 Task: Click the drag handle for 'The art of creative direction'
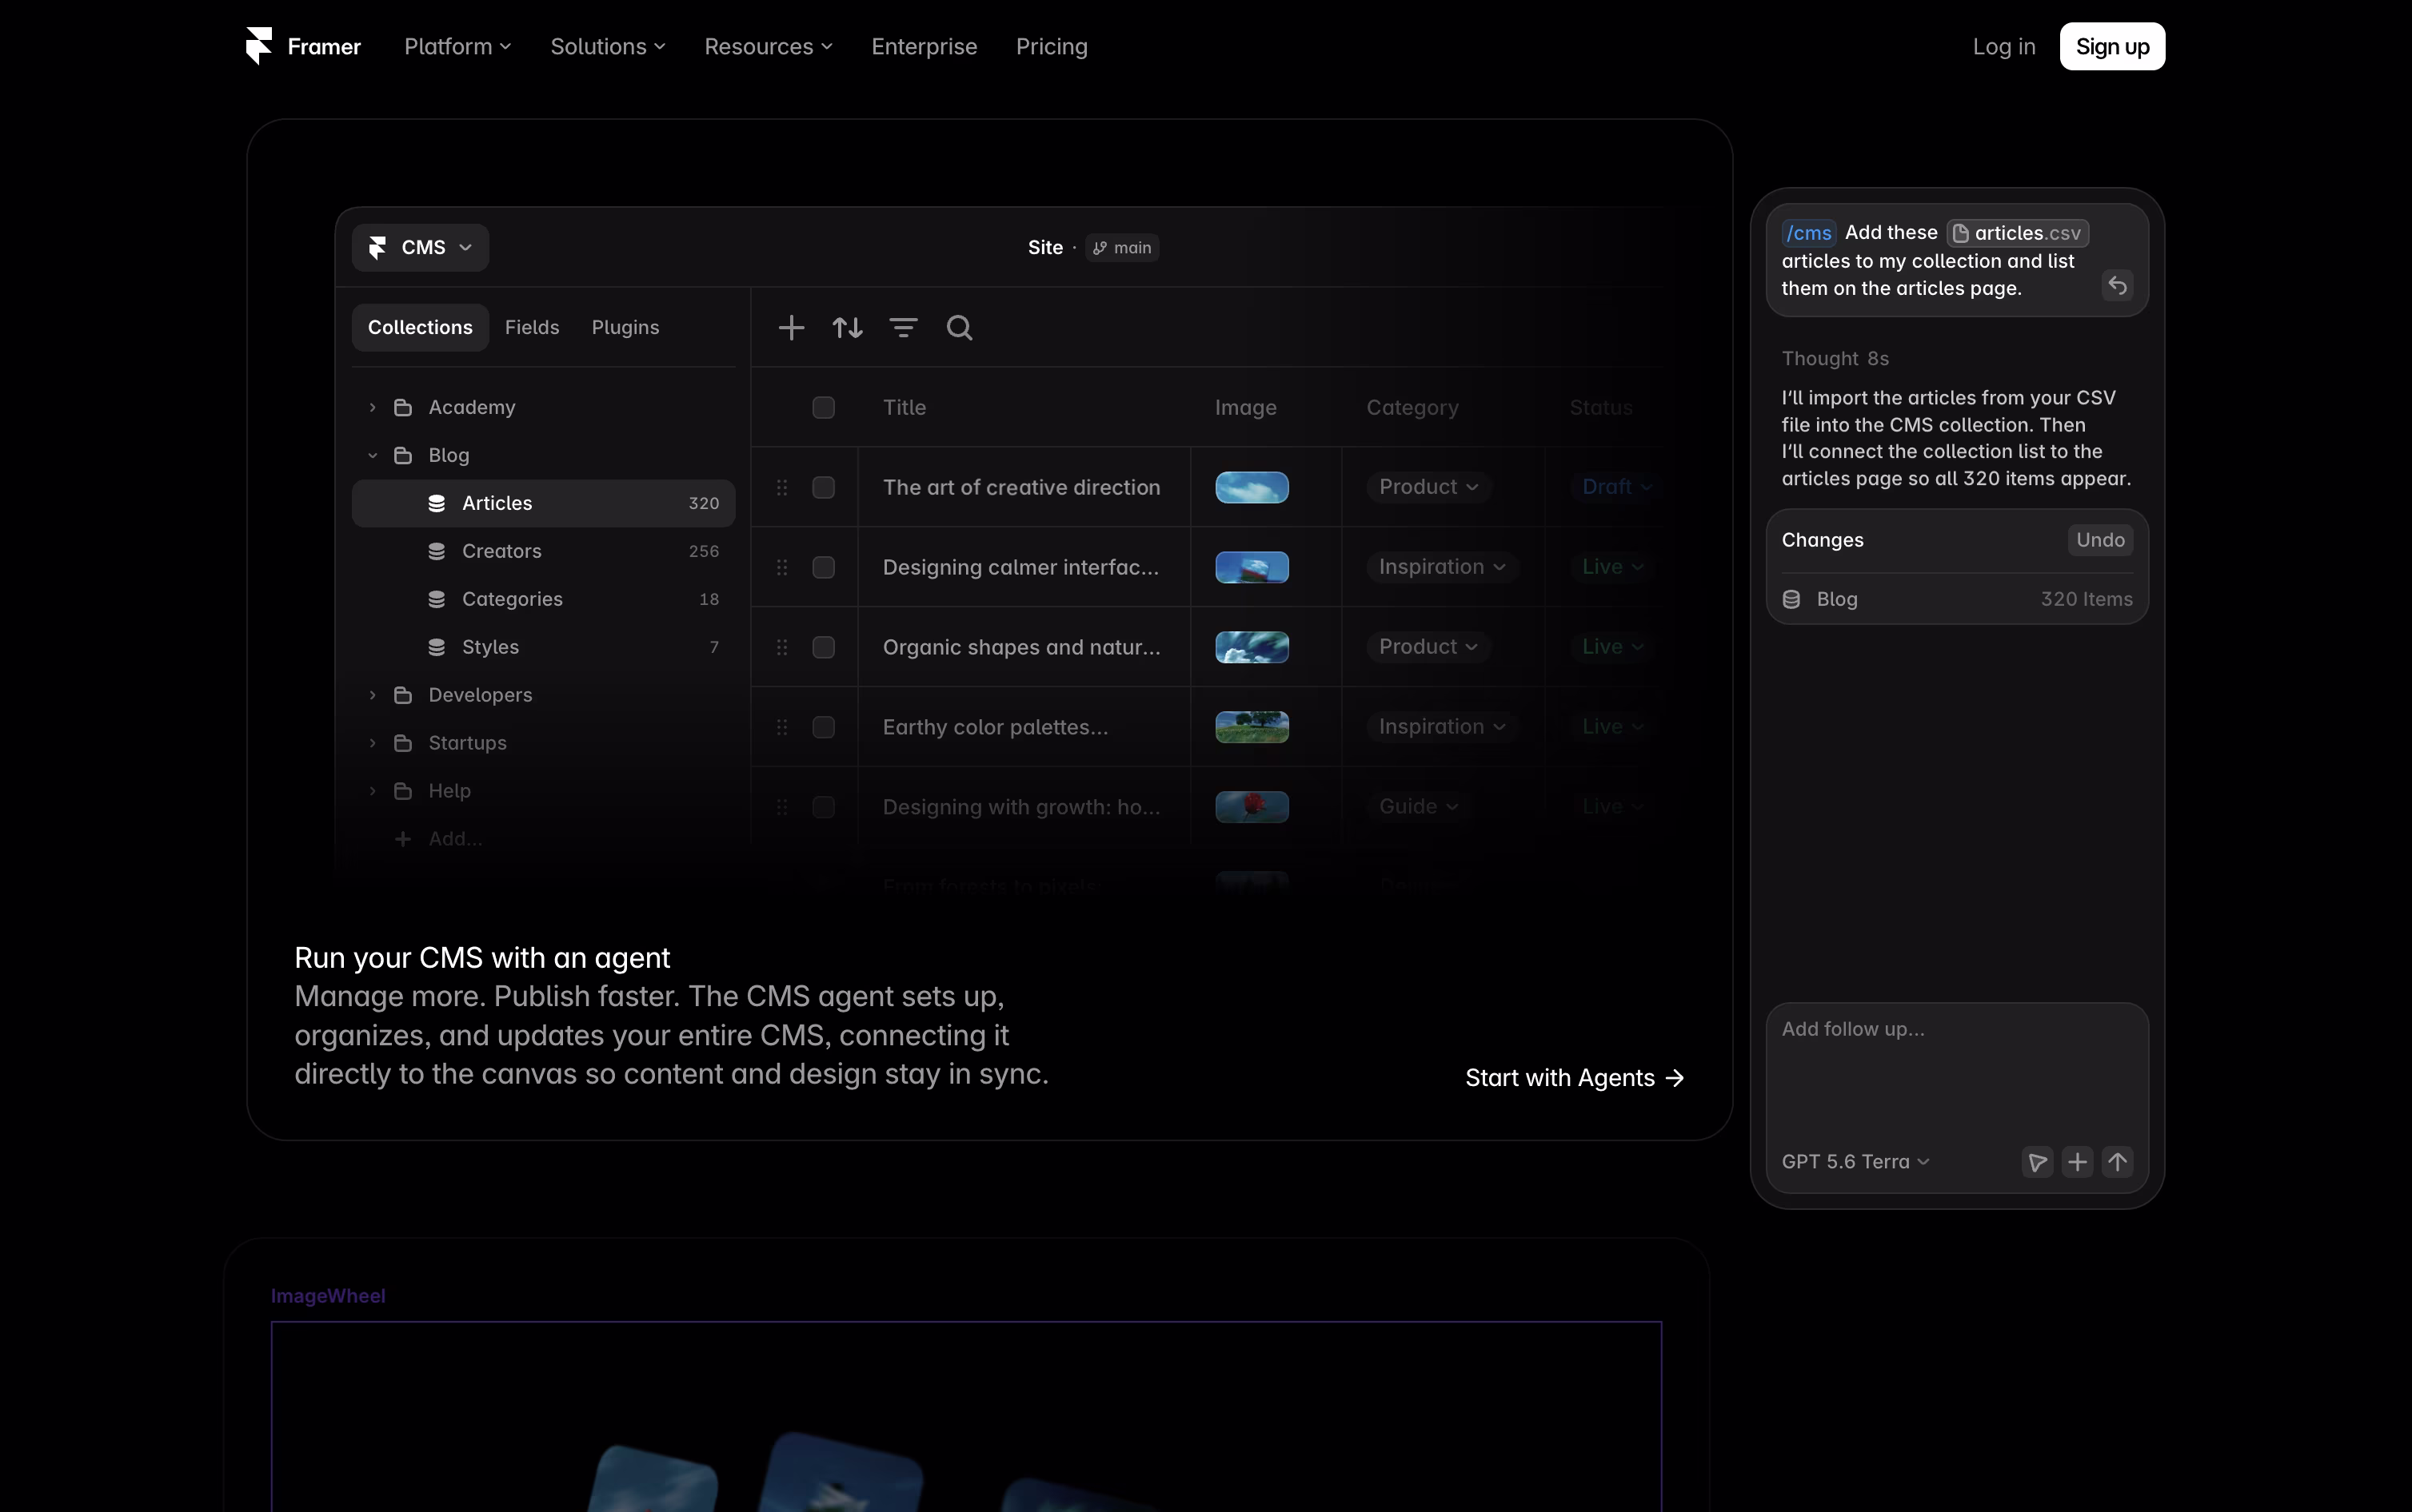[x=782, y=487]
